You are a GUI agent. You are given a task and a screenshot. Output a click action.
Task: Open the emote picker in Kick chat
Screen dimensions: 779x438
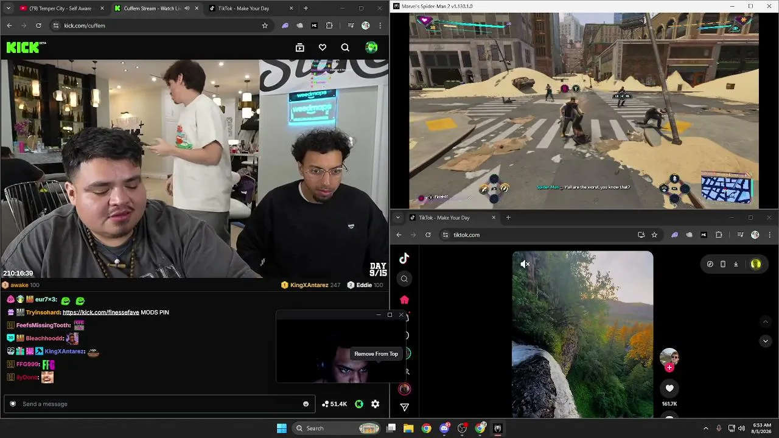tap(306, 404)
